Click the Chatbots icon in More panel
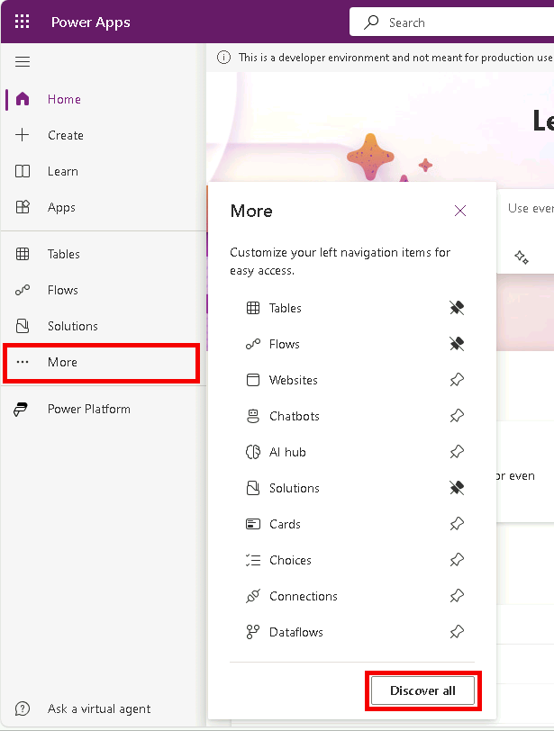Image resolution: width=554 pixels, height=731 pixels. [253, 416]
